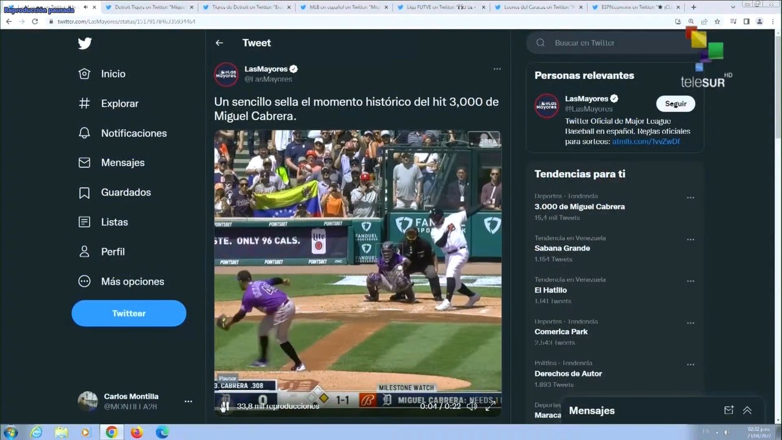Open options for El Hatillo trend
This screenshot has height=440, width=782.
coord(690,281)
